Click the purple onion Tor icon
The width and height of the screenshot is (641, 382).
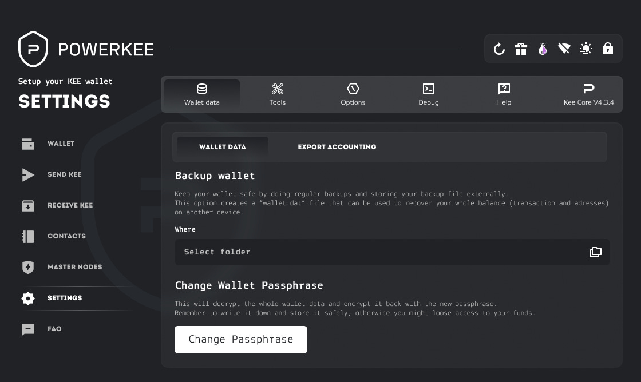543,49
